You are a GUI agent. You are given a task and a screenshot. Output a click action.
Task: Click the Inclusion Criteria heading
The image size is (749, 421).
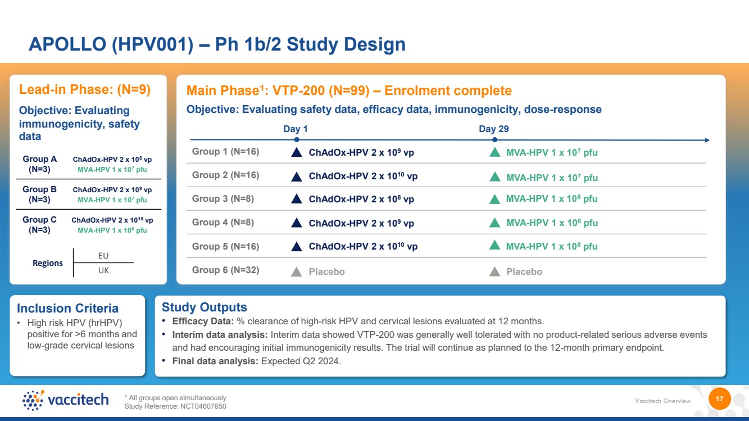click(x=67, y=308)
